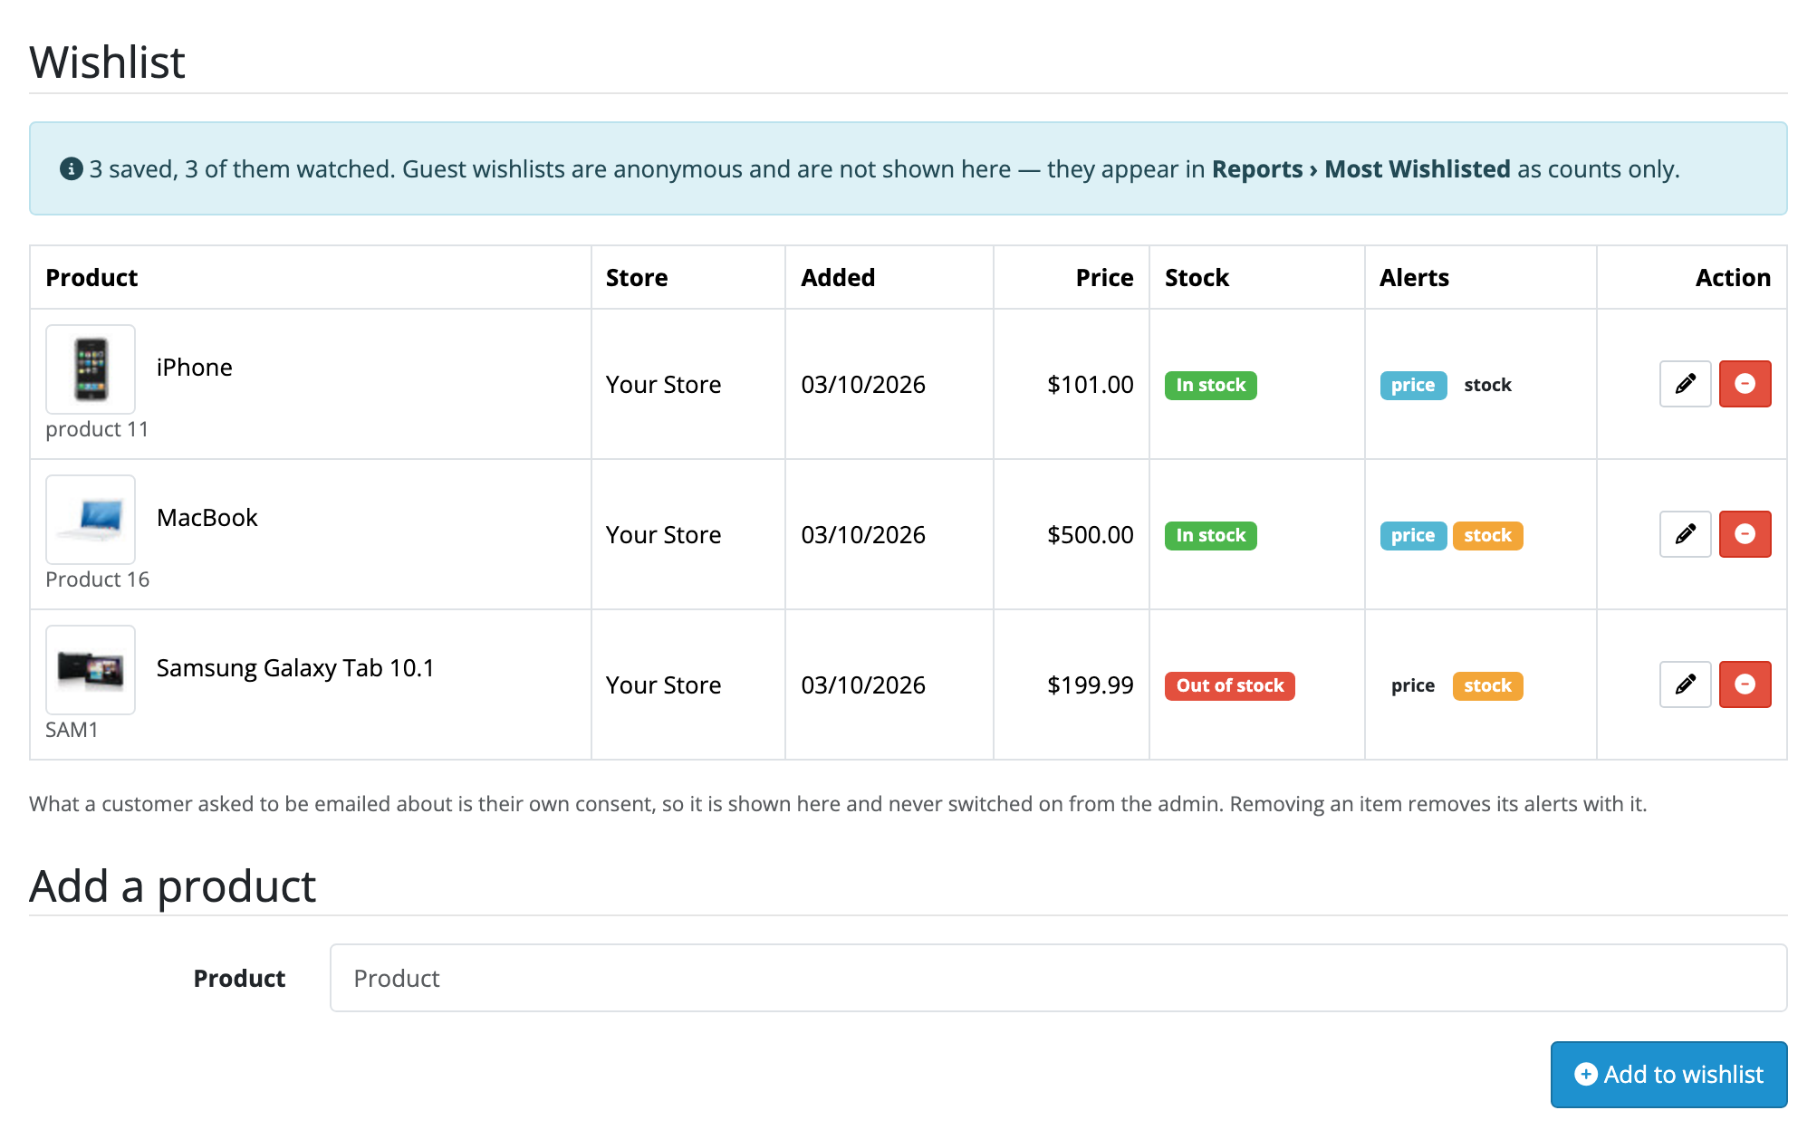Edit the Samsung Galaxy Tab entry
1817x1139 pixels.
point(1685,684)
